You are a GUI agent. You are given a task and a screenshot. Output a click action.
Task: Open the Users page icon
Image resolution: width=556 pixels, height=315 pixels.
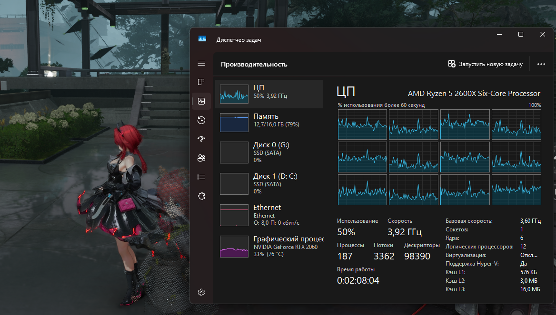(201, 158)
